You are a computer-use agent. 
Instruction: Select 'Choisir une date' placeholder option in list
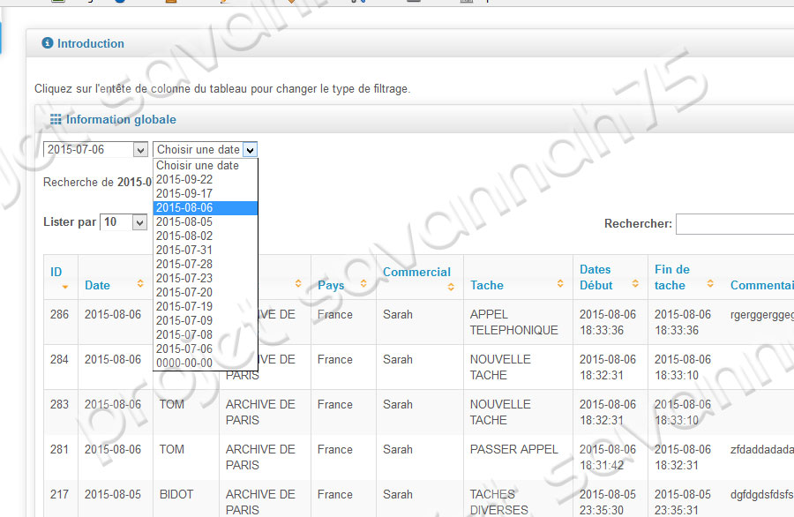(198, 165)
